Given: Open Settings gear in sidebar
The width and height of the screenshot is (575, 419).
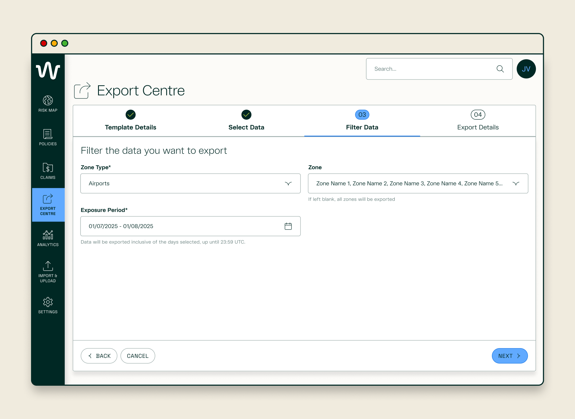Looking at the screenshot, I should [x=48, y=302].
